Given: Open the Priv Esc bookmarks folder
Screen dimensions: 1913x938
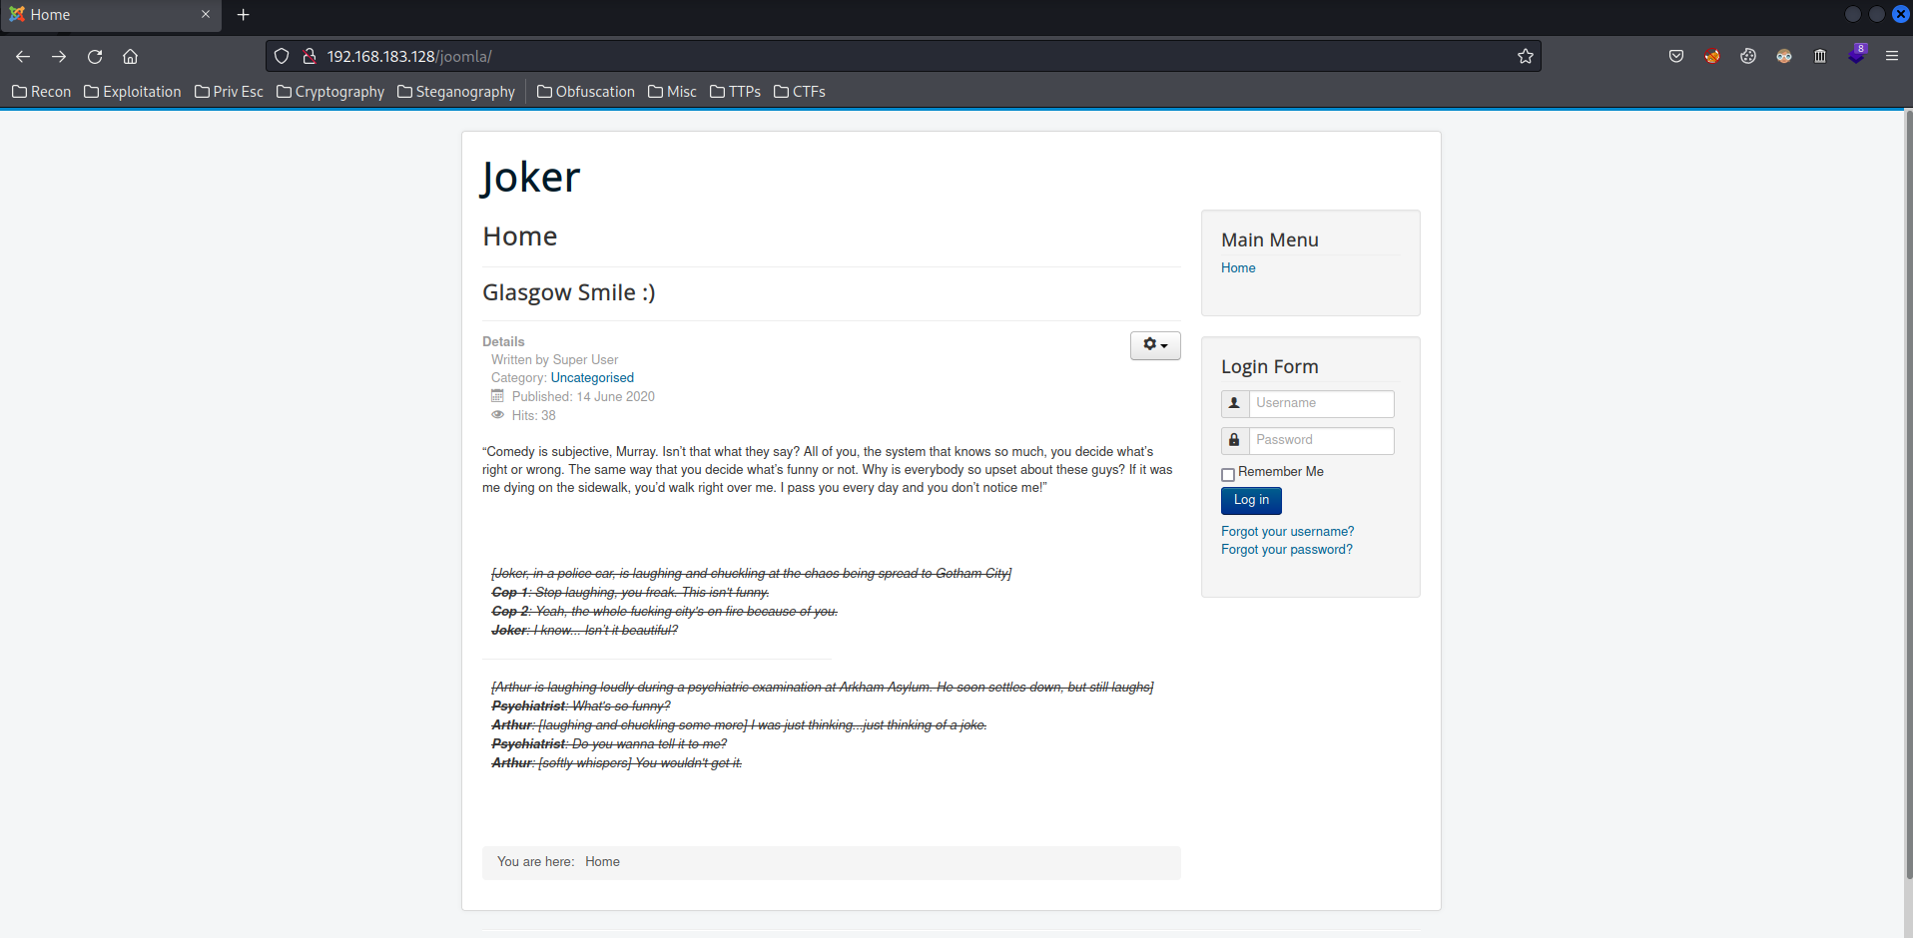Looking at the screenshot, I should click(229, 92).
